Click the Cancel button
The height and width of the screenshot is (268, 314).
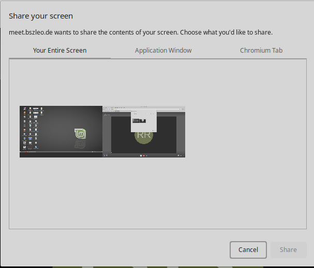click(x=248, y=249)
